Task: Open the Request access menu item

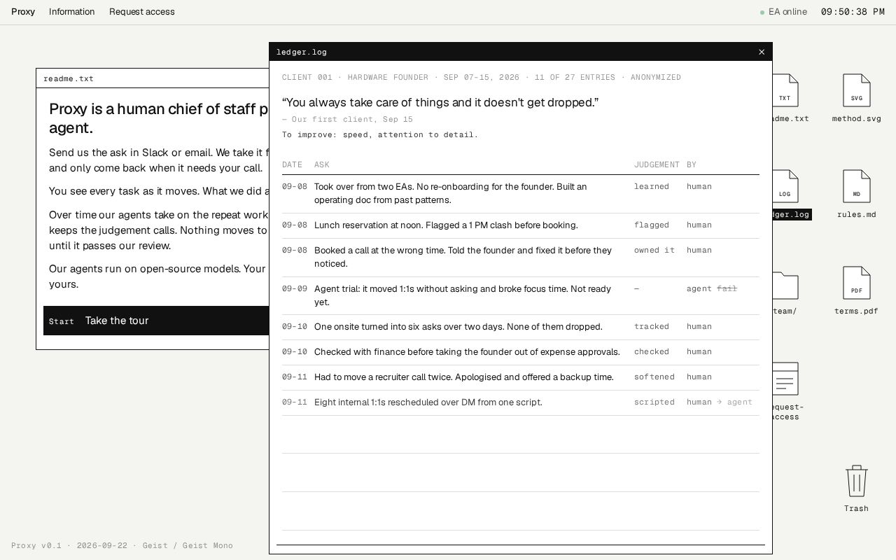Action: 142,12
